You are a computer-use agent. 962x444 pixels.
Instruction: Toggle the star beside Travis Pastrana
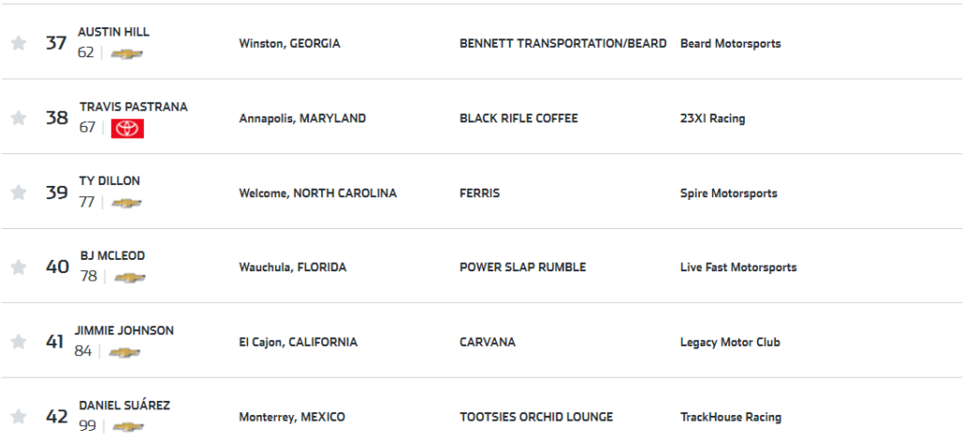[18, 118]
